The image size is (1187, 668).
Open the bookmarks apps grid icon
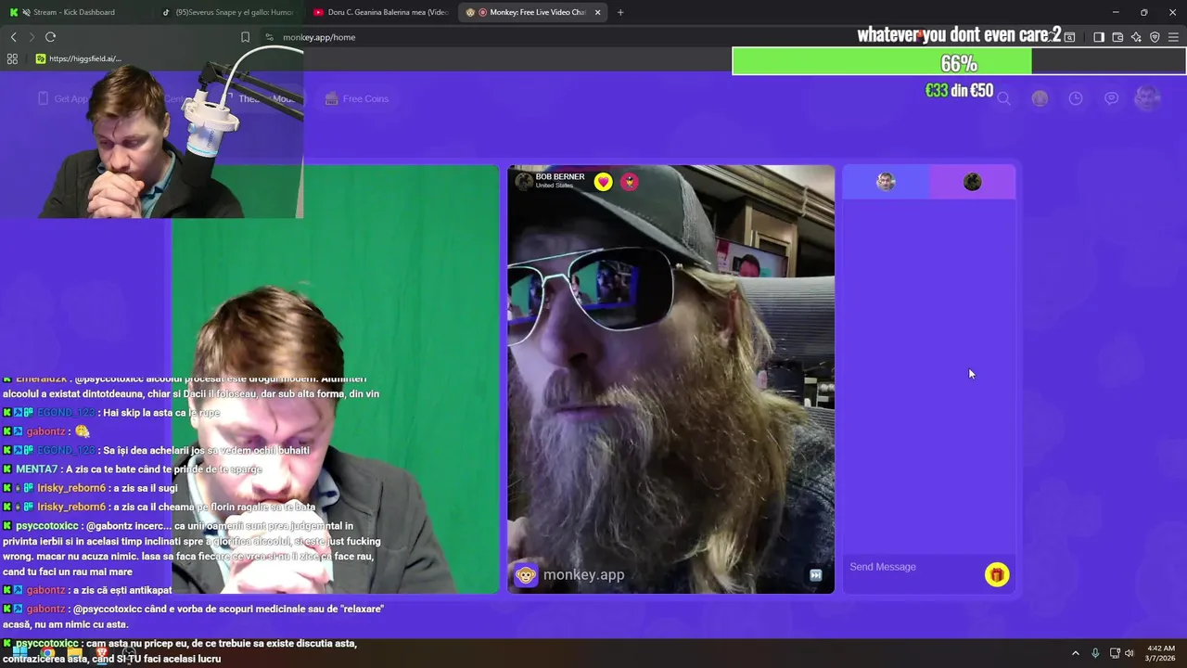click(12, 58)
